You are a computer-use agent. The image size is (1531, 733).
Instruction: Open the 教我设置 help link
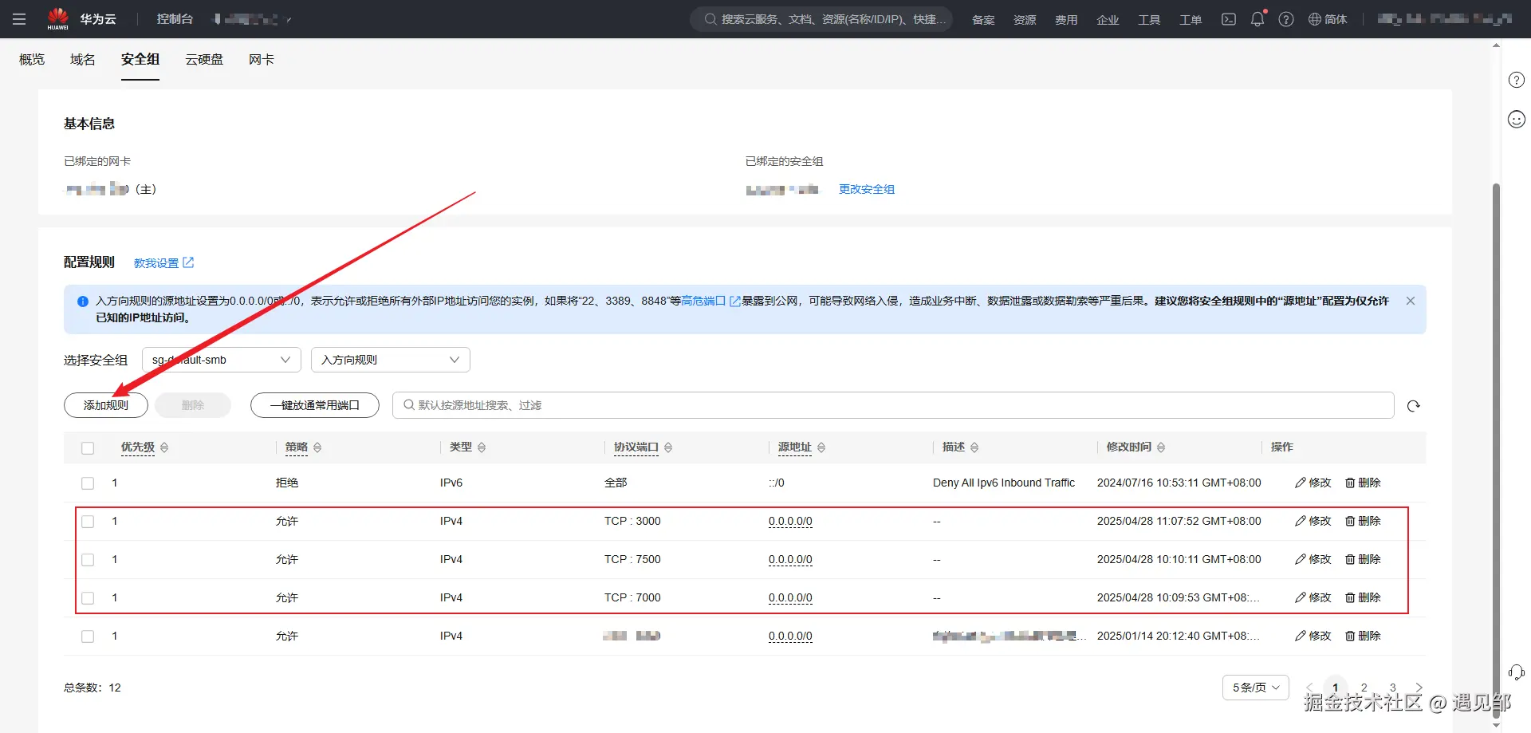point(163,263)
